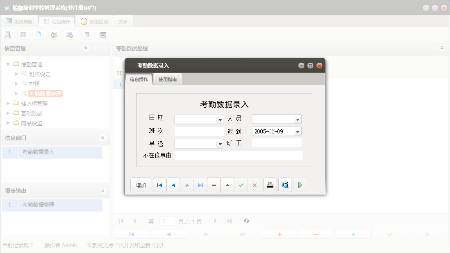This screenshot has width=450, height=253.
Task: Delete the current record using the minus icon
Action: (214, 185)
